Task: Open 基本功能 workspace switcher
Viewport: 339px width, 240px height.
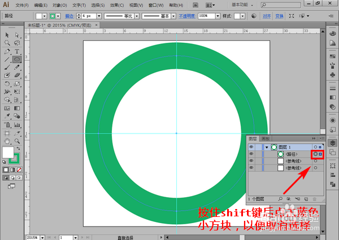Action: pyautogui.click(x=242, y=5)
